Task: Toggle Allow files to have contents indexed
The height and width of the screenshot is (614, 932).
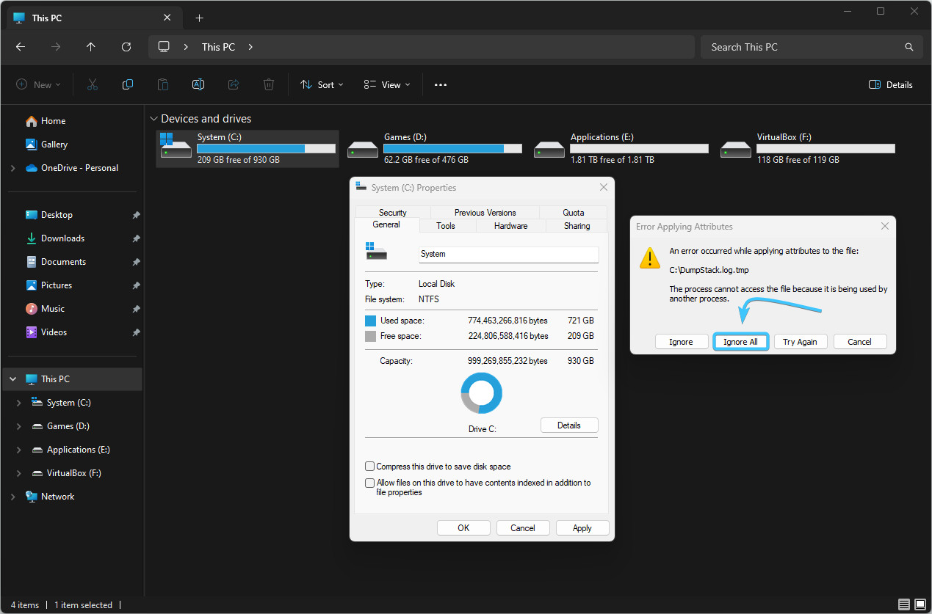Action: pyautogui.click(x=370, y=483)
